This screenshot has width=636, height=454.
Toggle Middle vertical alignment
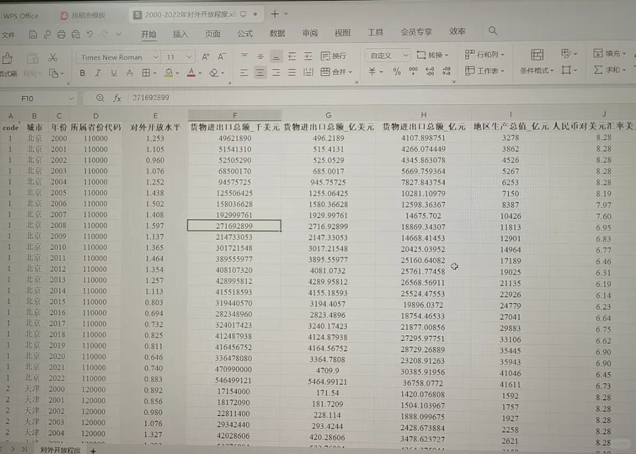coord(261,56)
